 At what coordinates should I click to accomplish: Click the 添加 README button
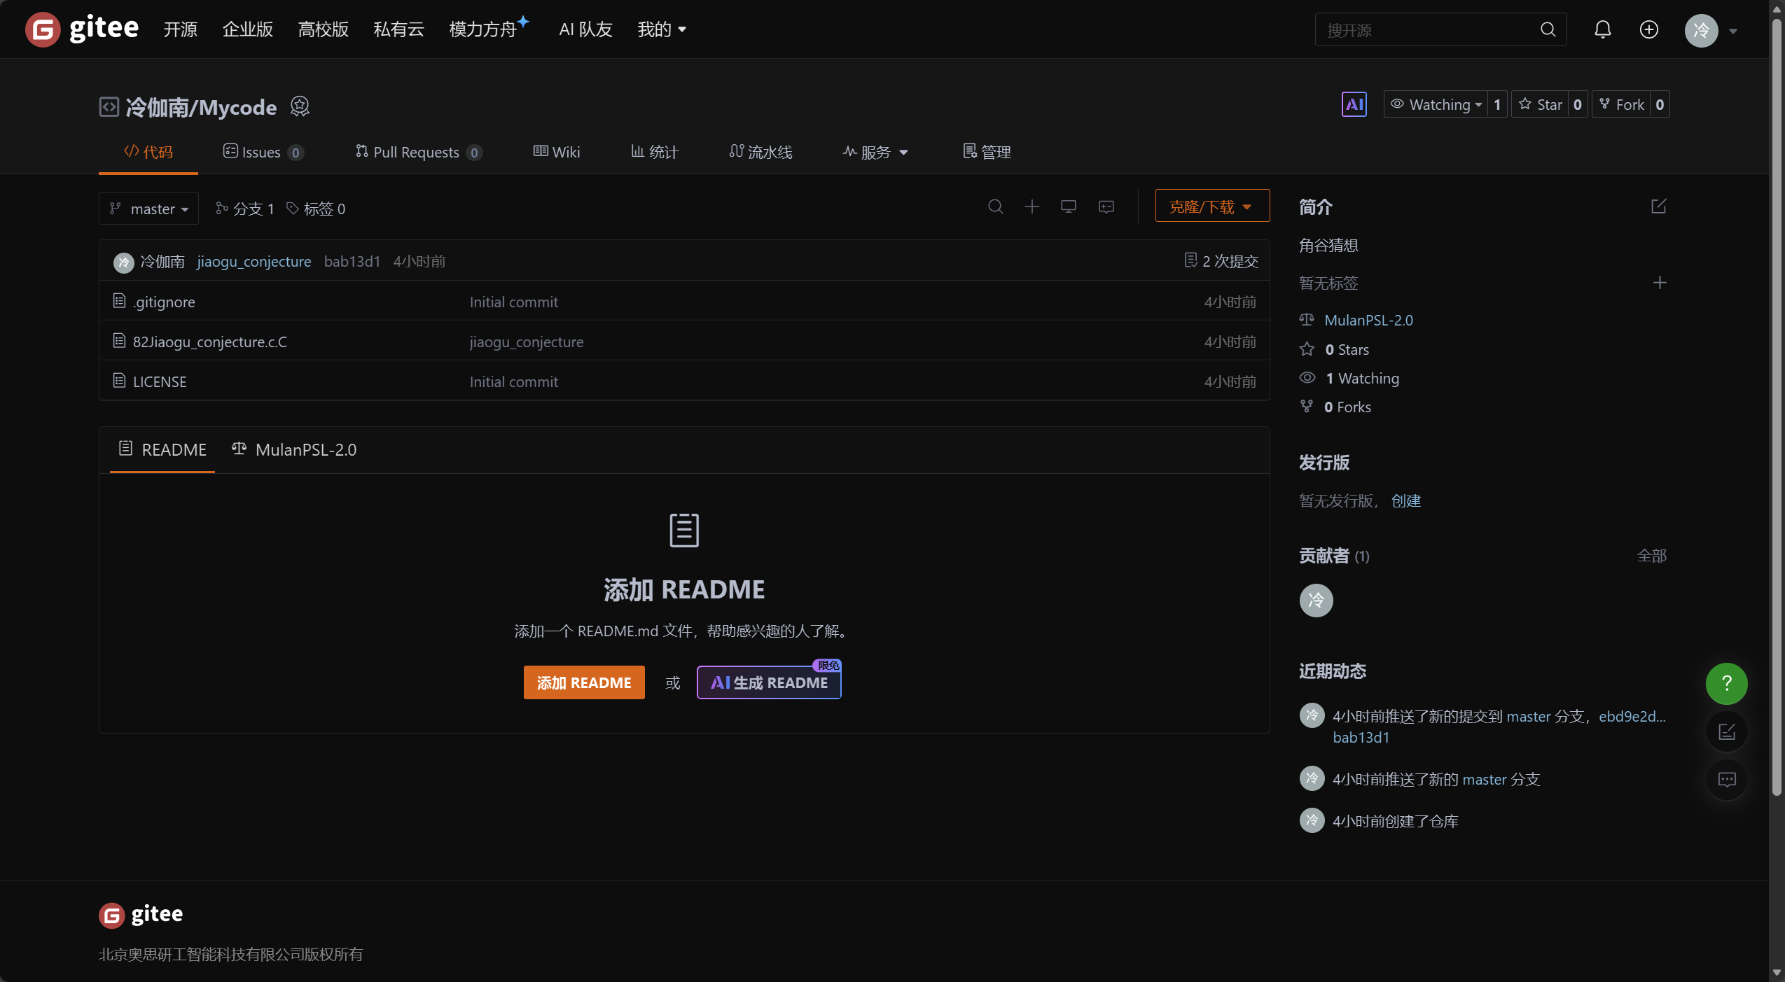[x=583, y=682]
